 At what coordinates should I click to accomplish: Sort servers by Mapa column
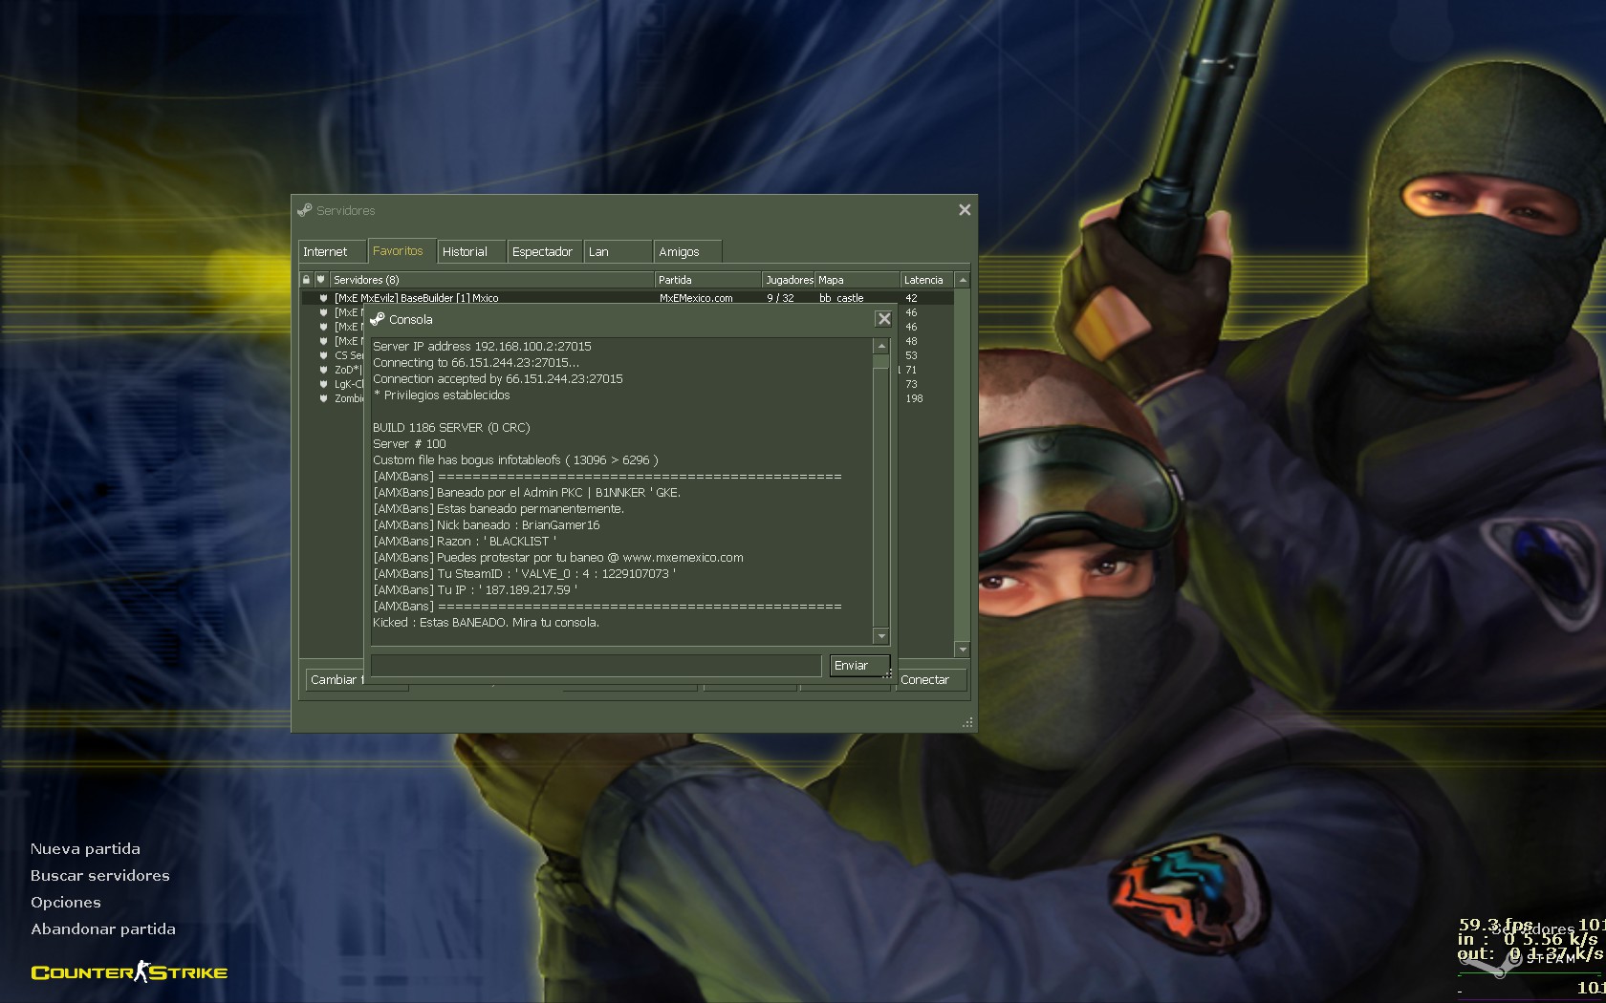857,280
